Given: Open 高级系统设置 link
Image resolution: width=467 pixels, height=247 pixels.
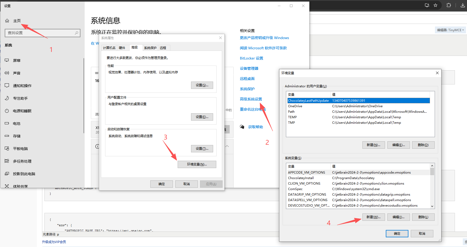Looking at the screenshot, I should point(251,99).
